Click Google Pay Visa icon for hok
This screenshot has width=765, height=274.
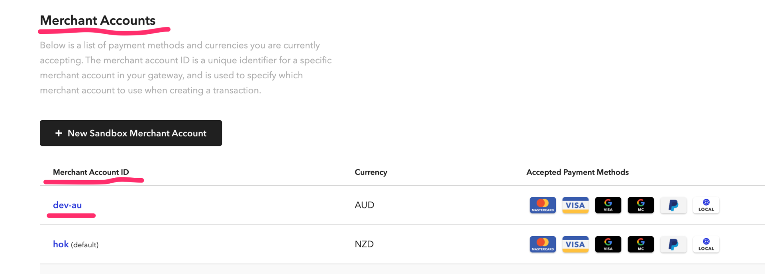pos(608,244)
